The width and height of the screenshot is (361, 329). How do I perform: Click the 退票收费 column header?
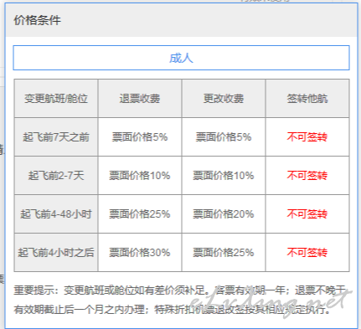140,99
